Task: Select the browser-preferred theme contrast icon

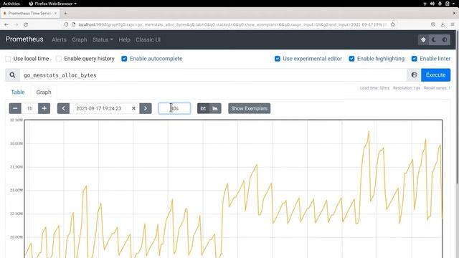Action: pos(445,40)
